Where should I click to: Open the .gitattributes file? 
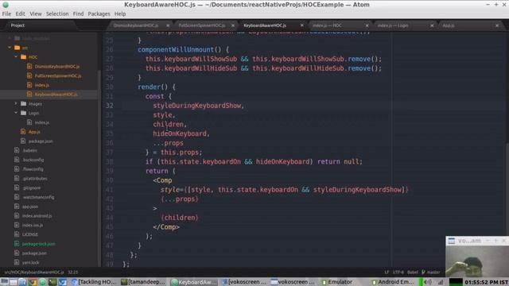click(x=35, y=178)
